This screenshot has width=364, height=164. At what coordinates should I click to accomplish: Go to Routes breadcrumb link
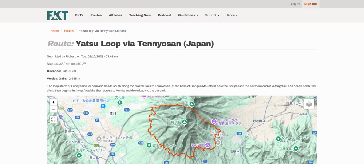[69, 31]
